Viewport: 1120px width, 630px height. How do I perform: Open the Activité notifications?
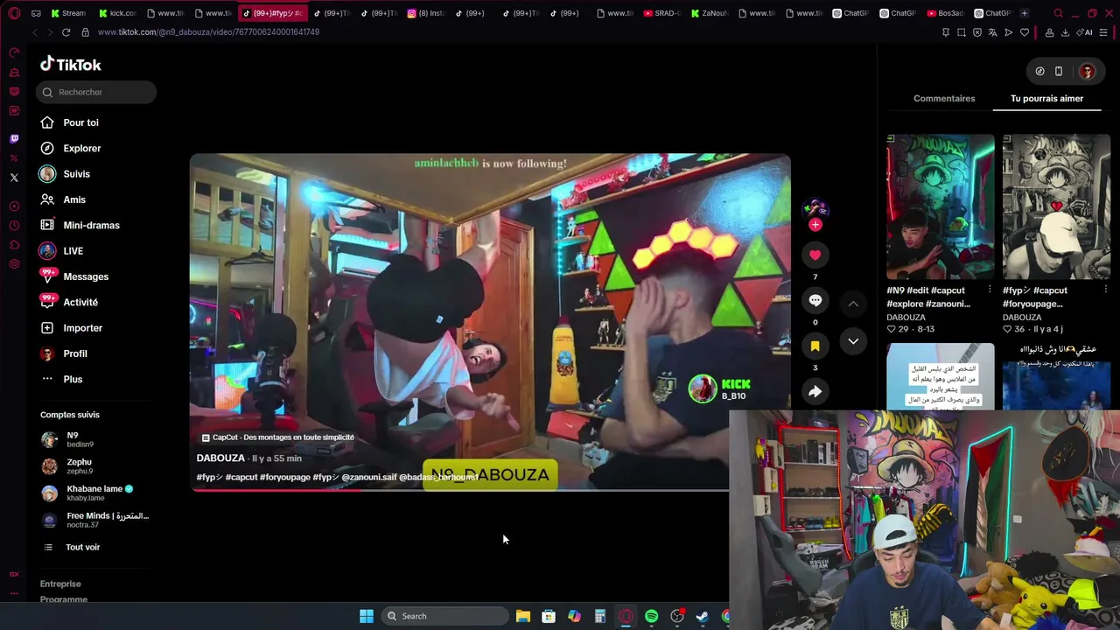click(x=80, y=302)
